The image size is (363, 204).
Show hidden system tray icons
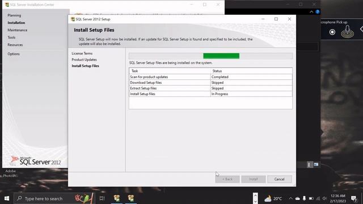pos(290,198)
